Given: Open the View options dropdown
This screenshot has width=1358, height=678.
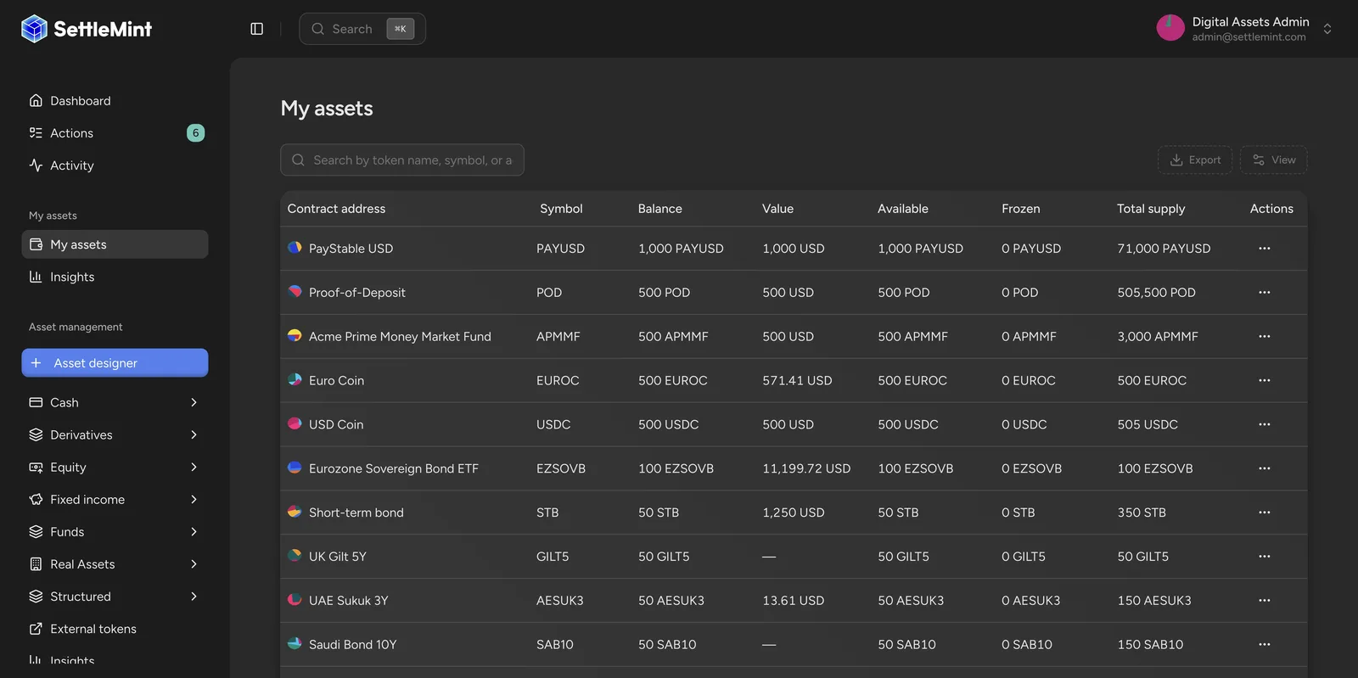Looking at the screenshot, I should [x=1274, y=160].
